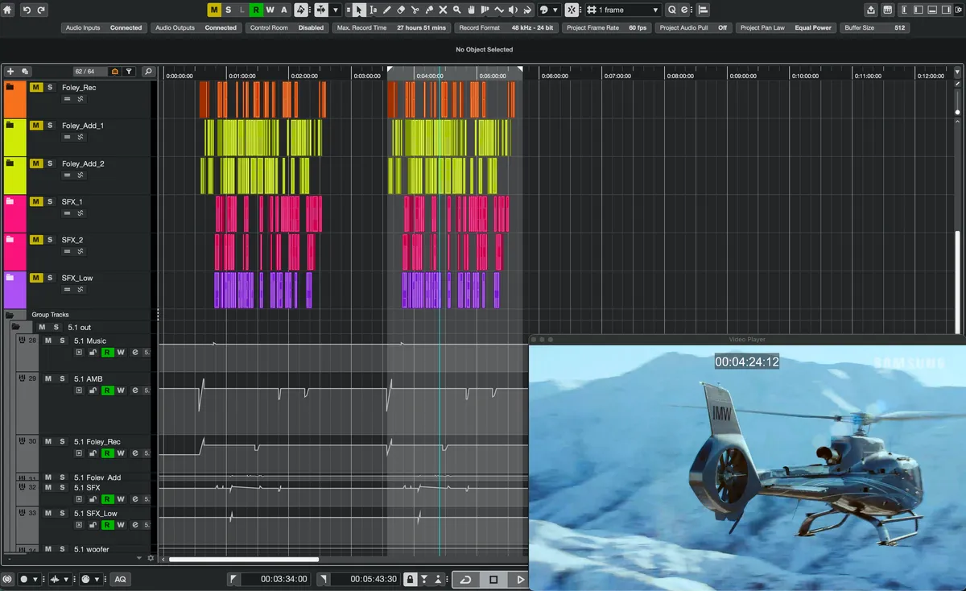The height and width of the screenshot is (591, 966).
Task: Click the Project Frame Rate 60 fps field
Action: tap(605, 27)
